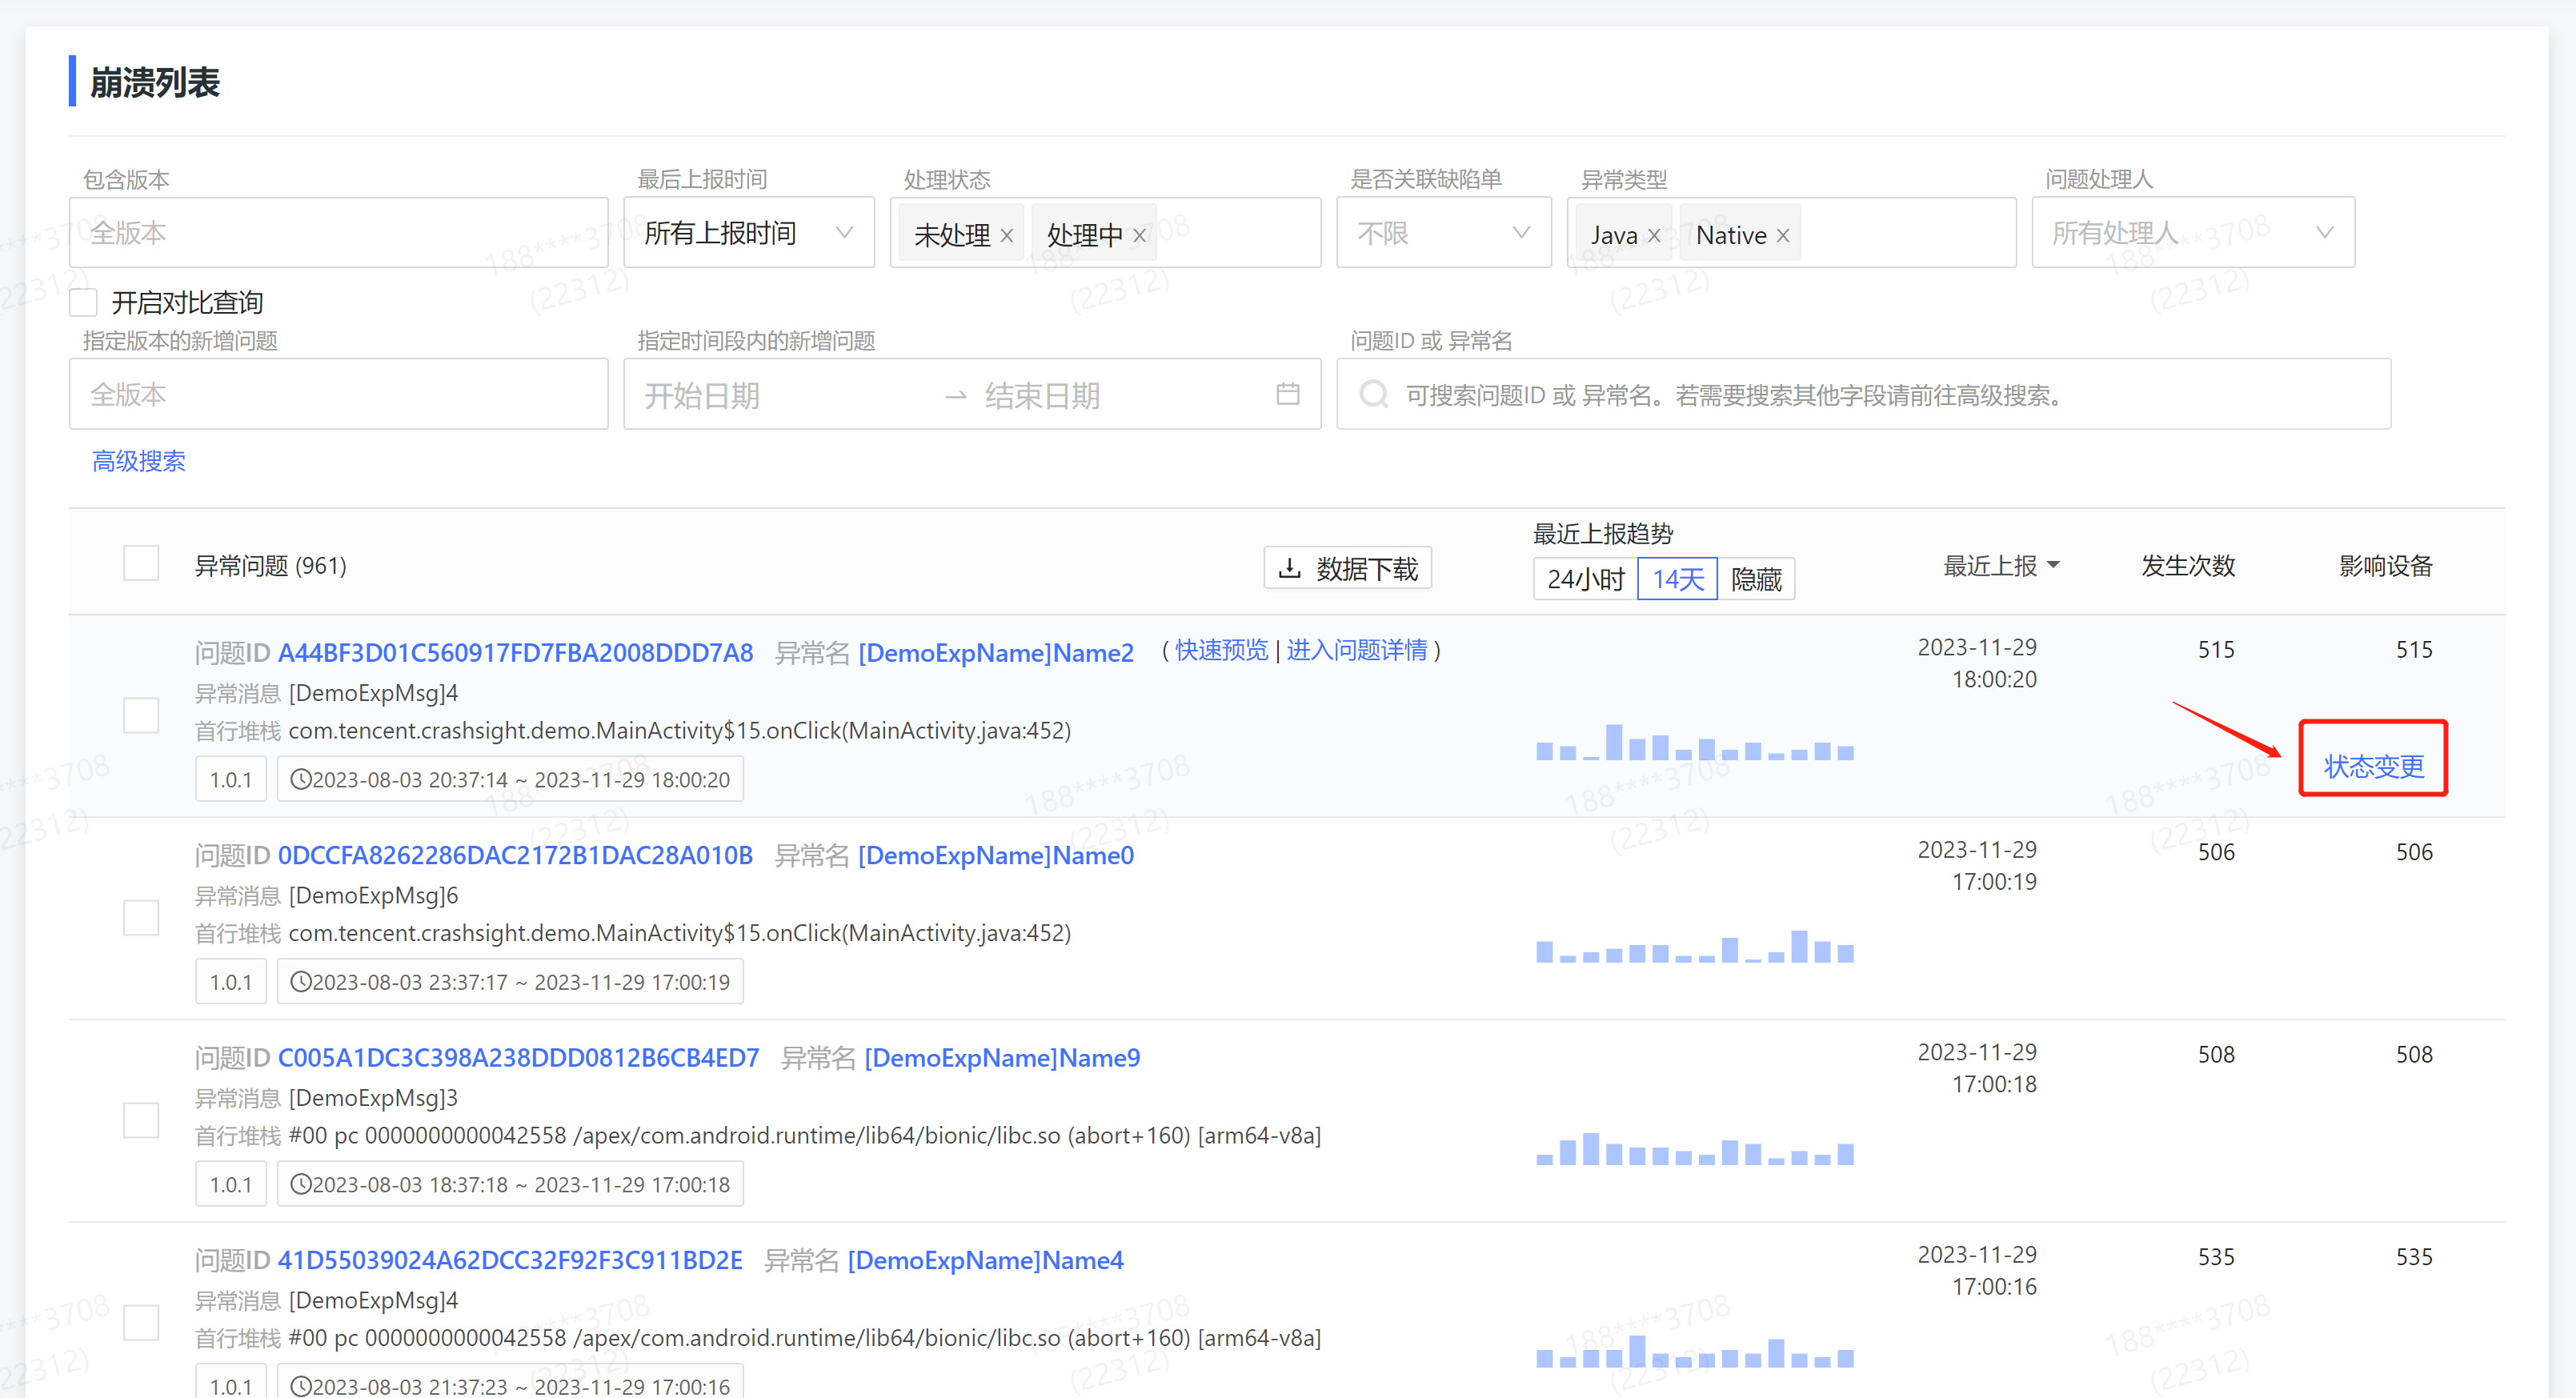The width and height of the screenshot is (2576, 1398).
Task: Open 进入问题详情 link
Action: (x=1357, y=650)
